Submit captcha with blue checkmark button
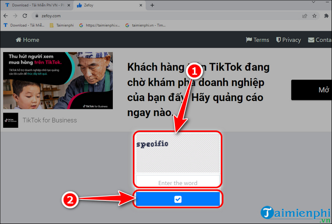Screen dimensions: 332x224 pyautogui.click(x=178, y=199)
